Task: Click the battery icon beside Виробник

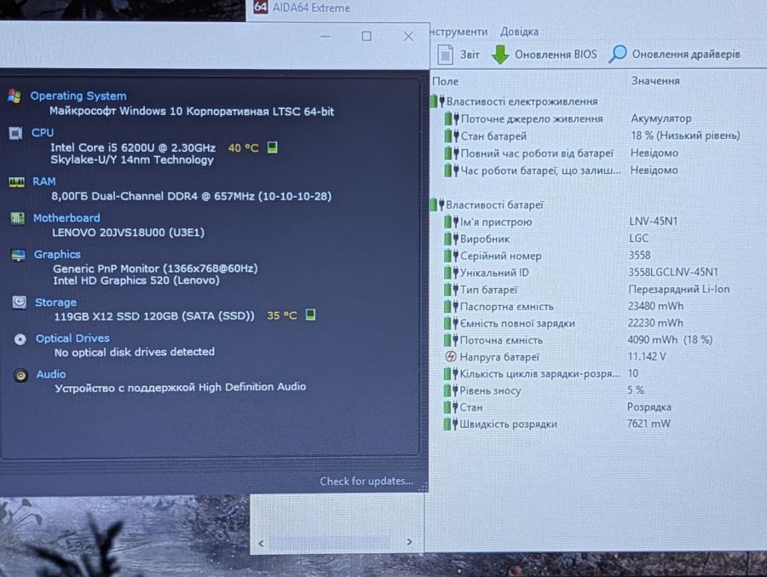Action: 451,239
